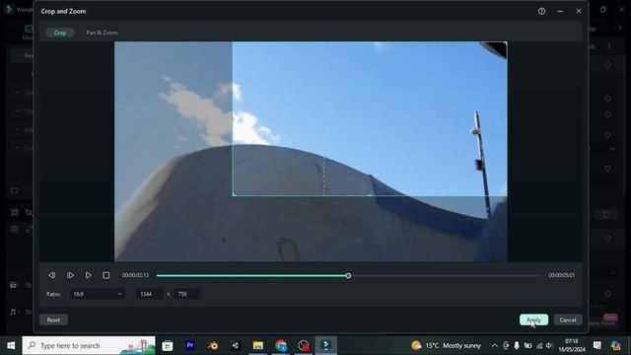The height and width of the screenshot is (355, 631).
Task: Click the crop box bottom-left corner handle
Action: (x=234, y=195)
